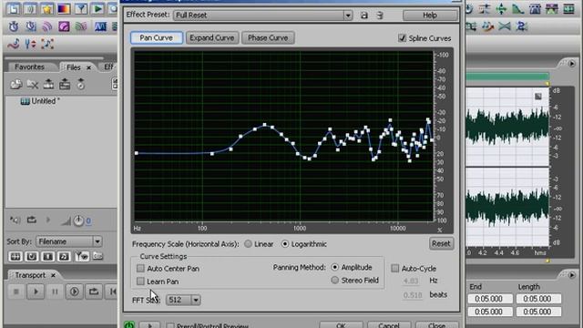
Task: Switch to the Pan Curve tab
Action: click(x=157, y=37)
